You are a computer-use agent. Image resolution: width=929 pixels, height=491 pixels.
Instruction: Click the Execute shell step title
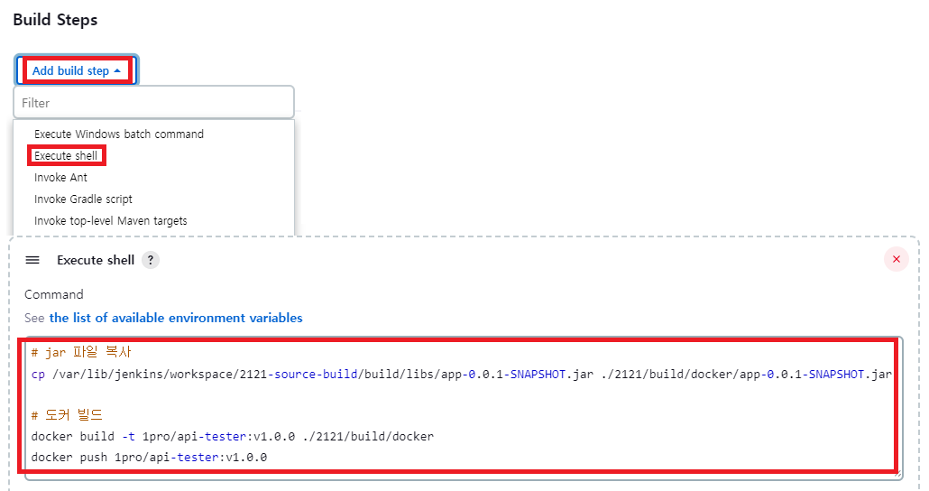(96, 260)
